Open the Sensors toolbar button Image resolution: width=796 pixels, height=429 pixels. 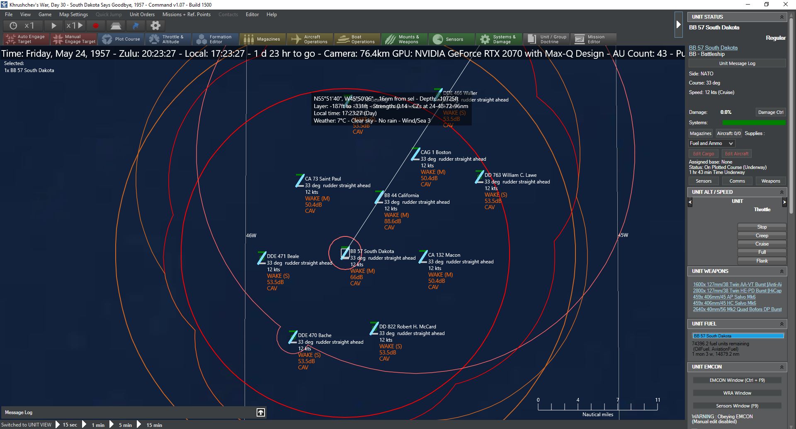(452, 39)
